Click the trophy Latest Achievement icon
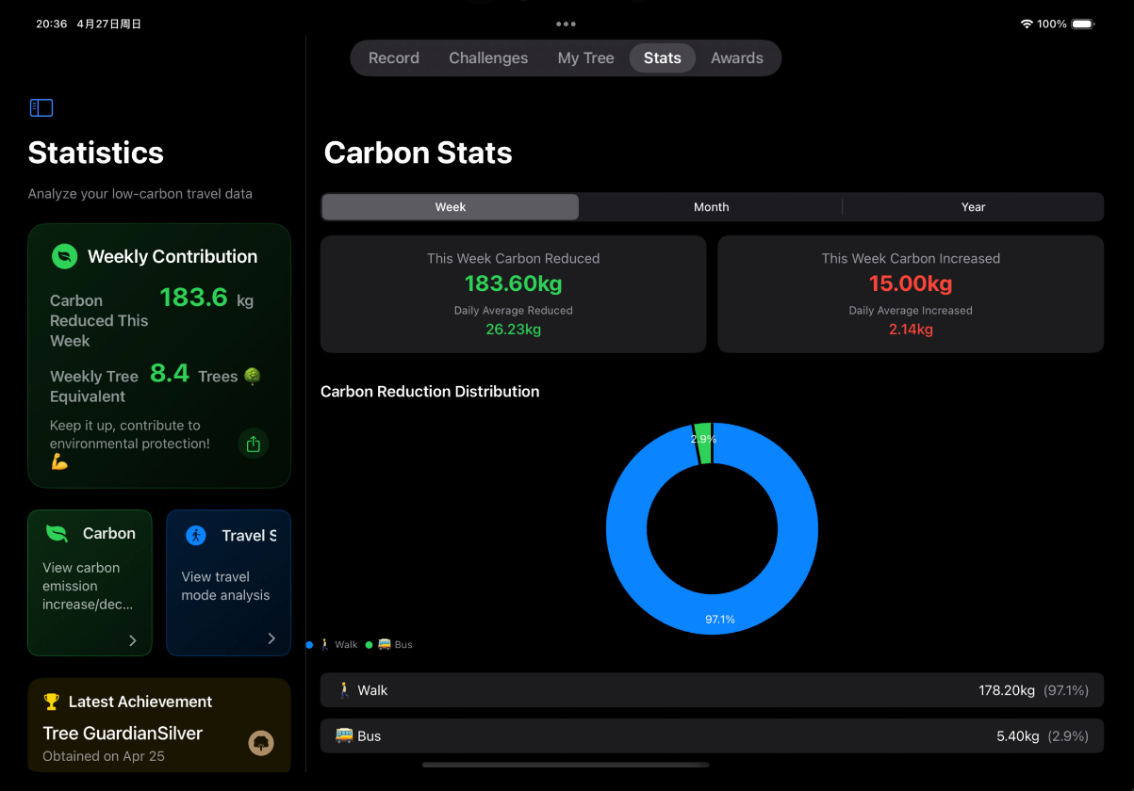 [x=52, y=702]
